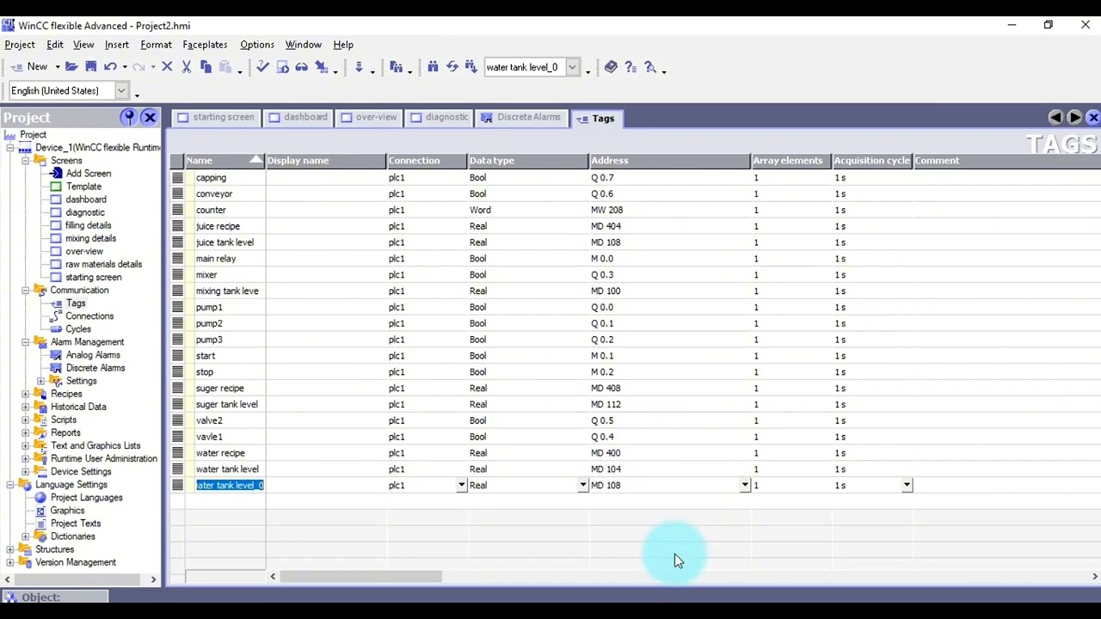Open Analog Alarms in project tree
The width and height of the screenshot is (1101, 619).
[x=93, y=355]
